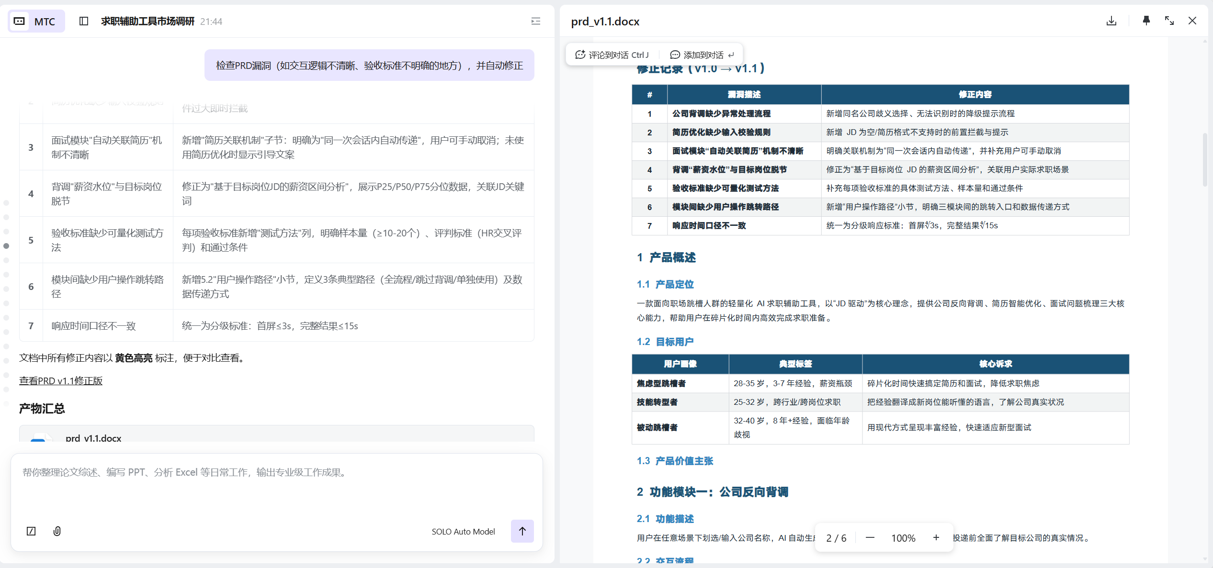Image resolution: width=1213 pixels, height=568 pixels.
Task: Zoom in document with plus button
Action: [x=936, y=538]
